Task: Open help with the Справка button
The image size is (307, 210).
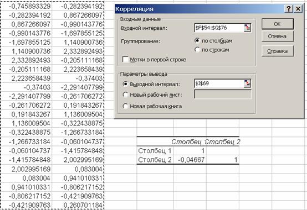Action: [278, 51]
